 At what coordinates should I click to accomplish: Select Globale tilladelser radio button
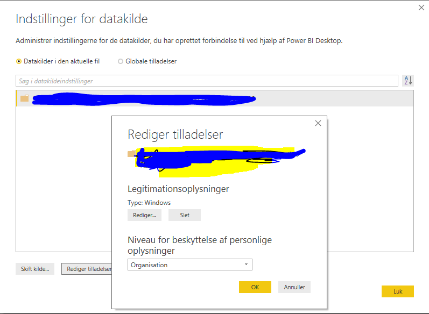(121, 61)
